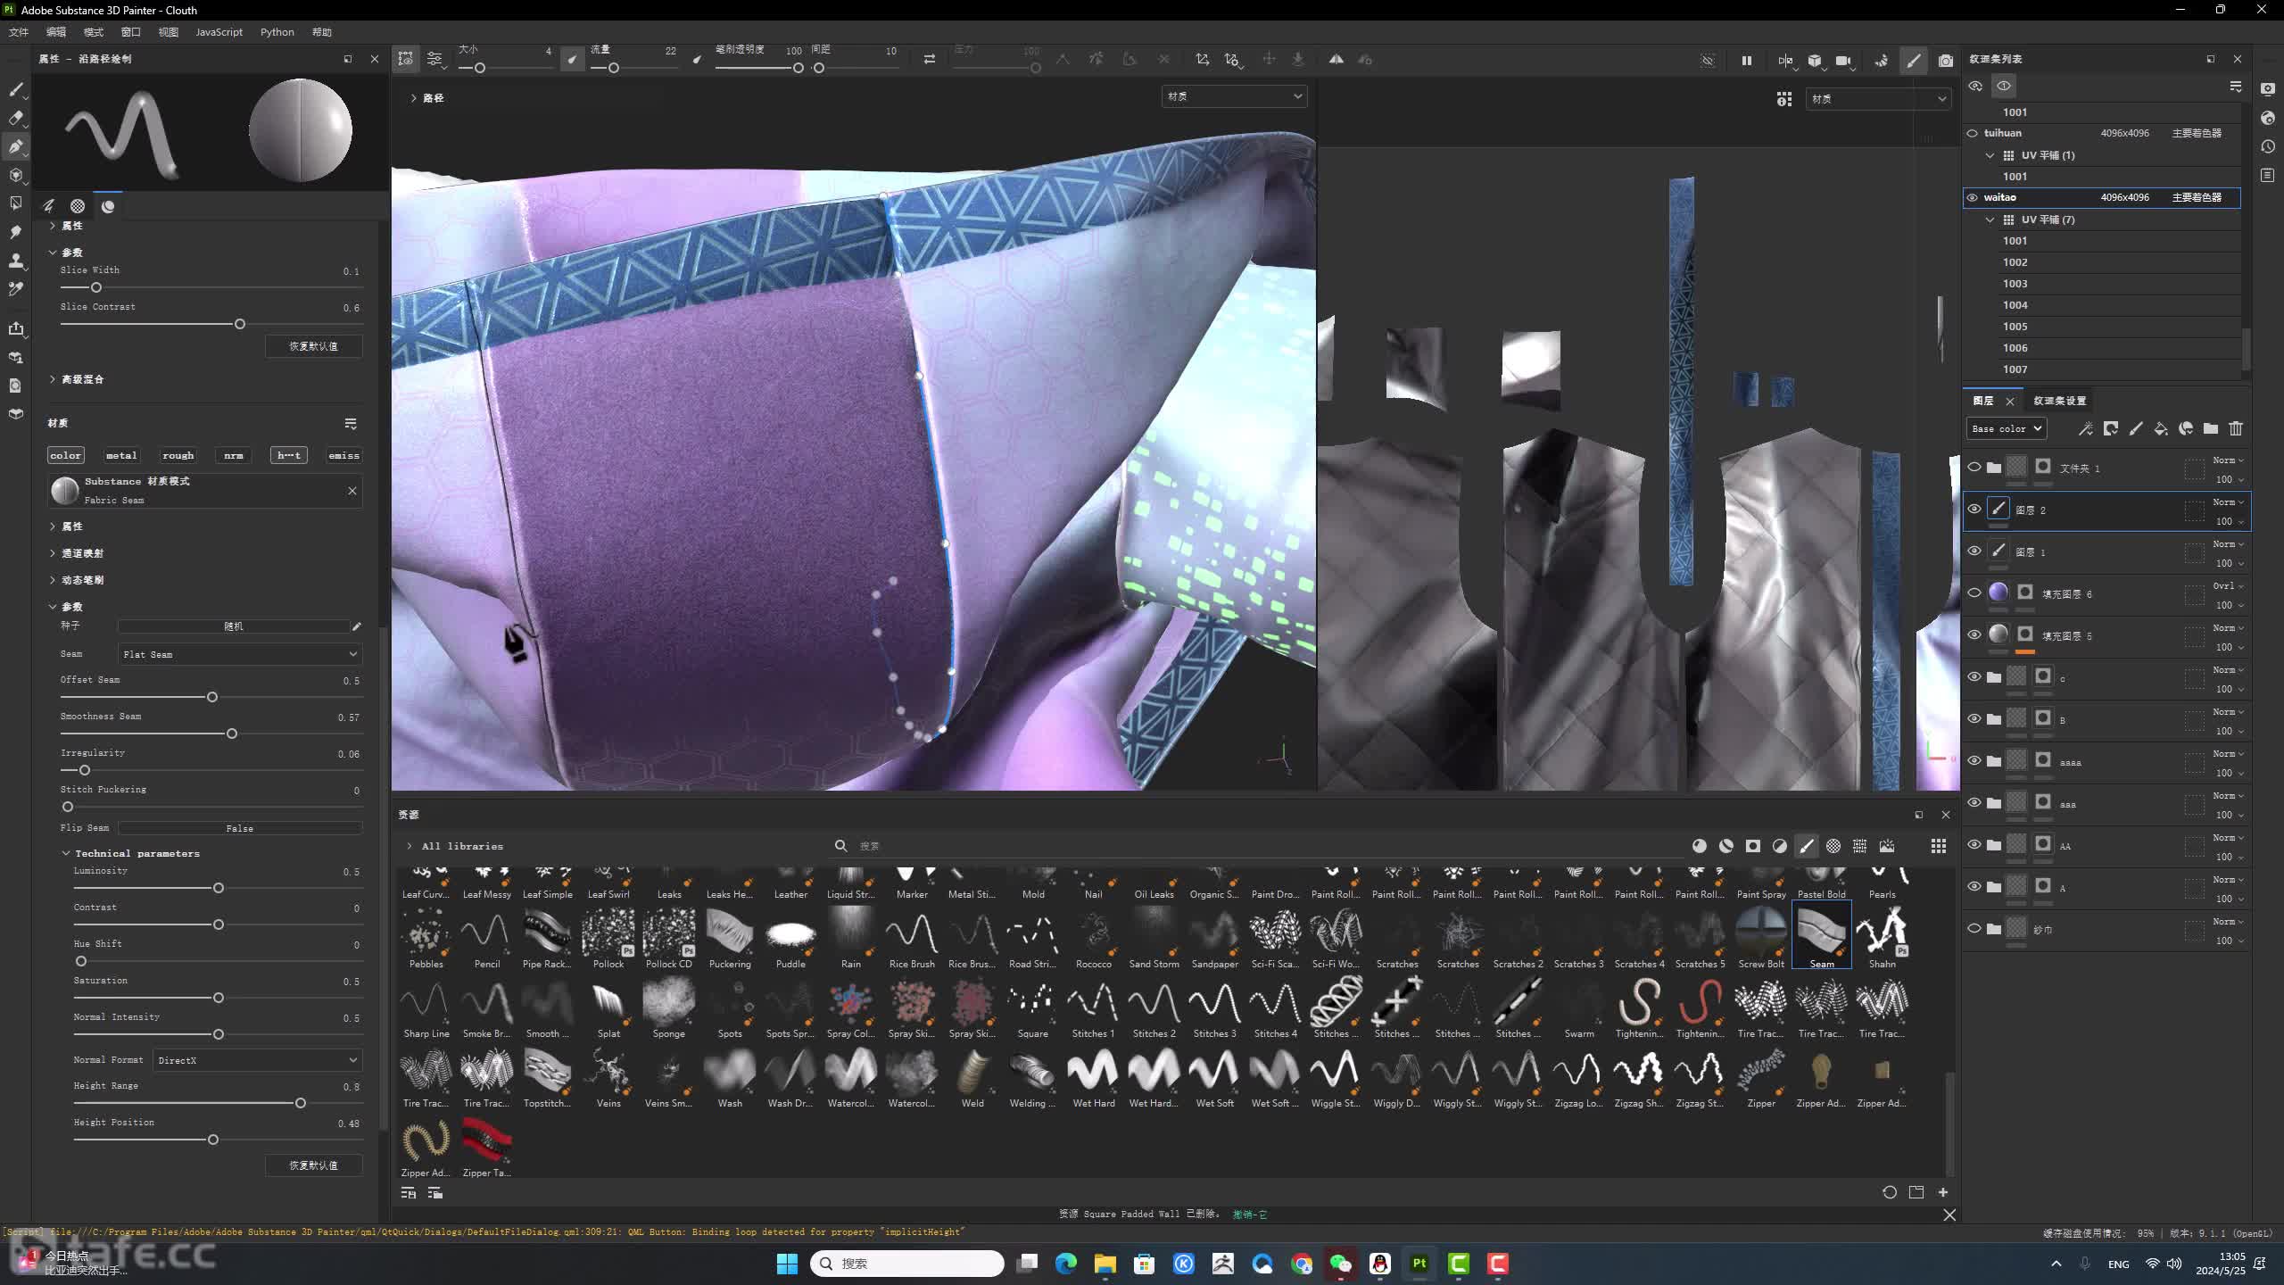Select the Smudge tool
Screen dimensions: 2284x1285
16,232
